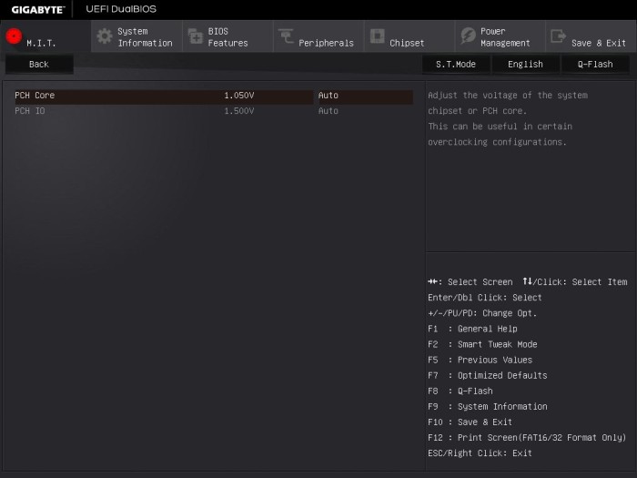Click the F5 Previous Values help line

[480, 361]
